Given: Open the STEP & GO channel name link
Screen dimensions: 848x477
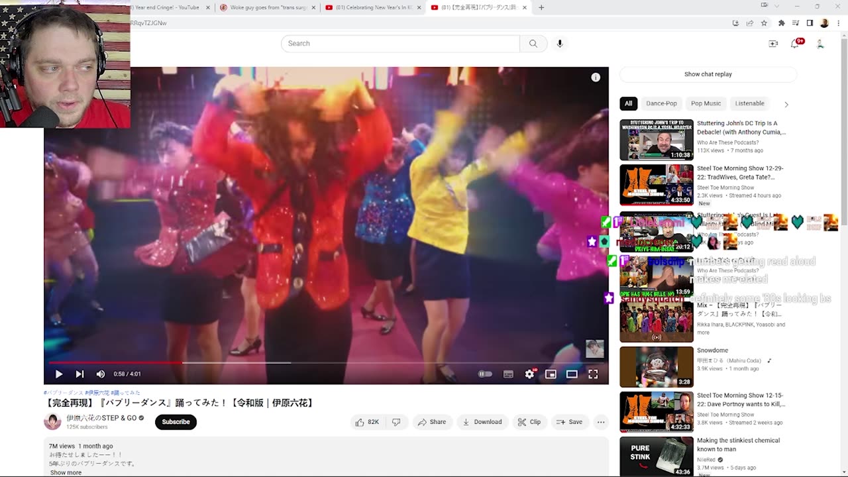Looking at the screenshot, I should tap(101, 418).
